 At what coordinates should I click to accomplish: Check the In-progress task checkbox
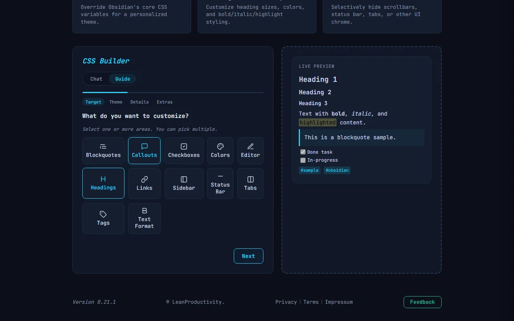[x=303, y=160]
